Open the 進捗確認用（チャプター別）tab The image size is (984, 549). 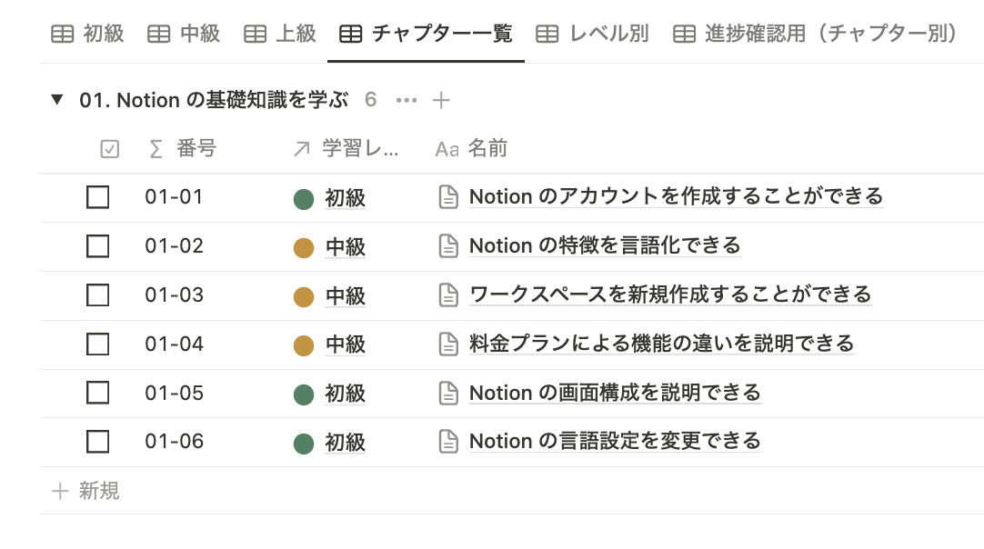(815, 34)
